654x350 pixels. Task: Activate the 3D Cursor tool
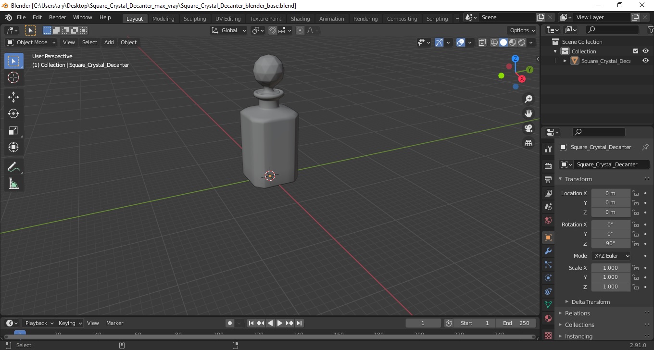(13, 77)
